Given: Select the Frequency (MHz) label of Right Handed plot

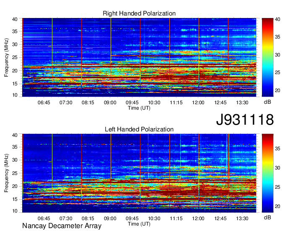Looking at the screenshot, I should point(6,57).
